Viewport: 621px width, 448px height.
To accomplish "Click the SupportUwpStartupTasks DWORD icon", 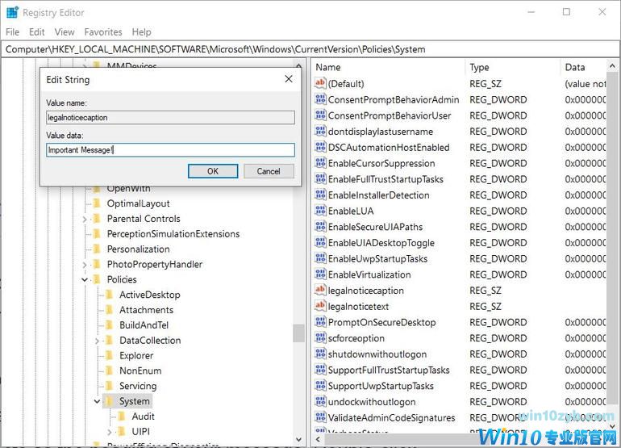I will tap(320, 385).
